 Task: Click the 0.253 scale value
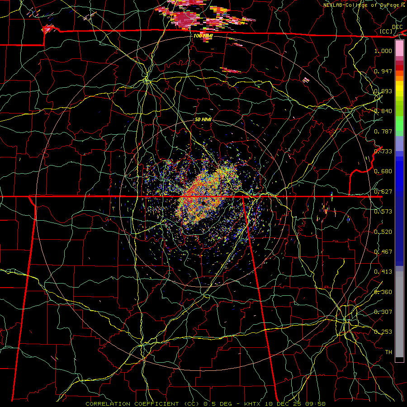pyautogui.click(x=383, y=332)
